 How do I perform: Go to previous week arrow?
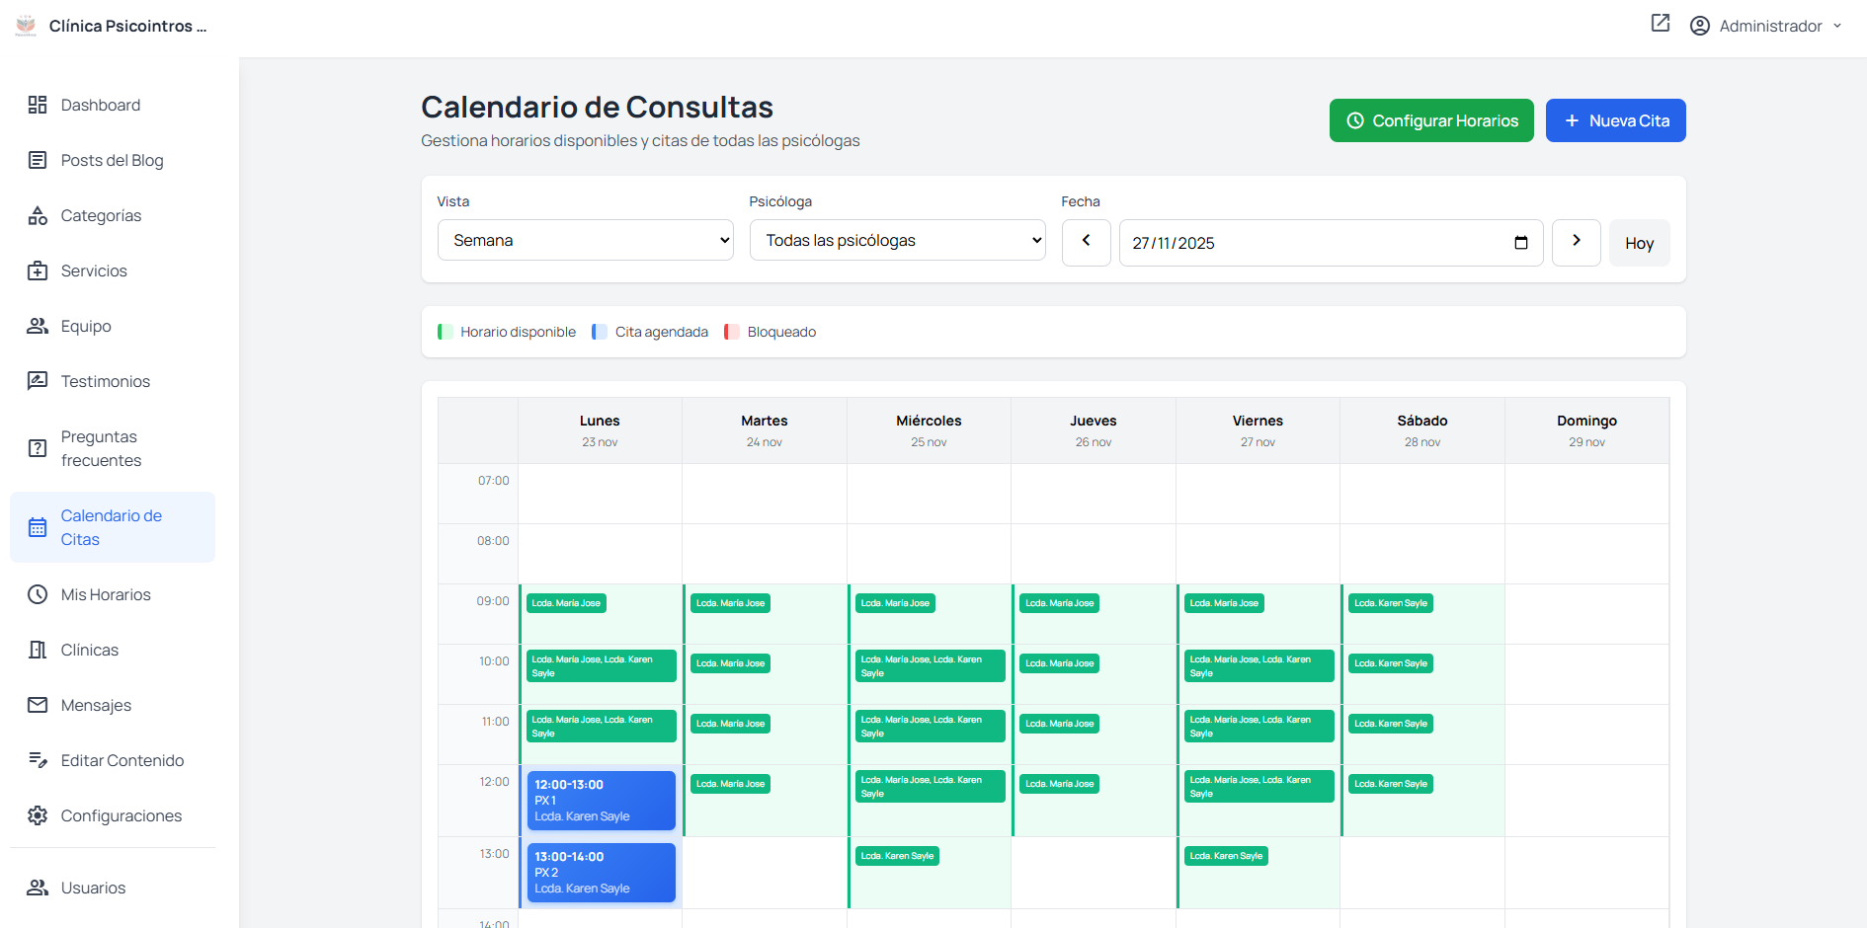1087,243
